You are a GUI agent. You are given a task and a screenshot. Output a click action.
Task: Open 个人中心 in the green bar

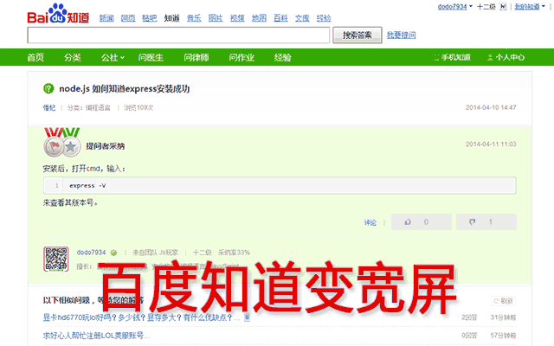click(506, 57)
